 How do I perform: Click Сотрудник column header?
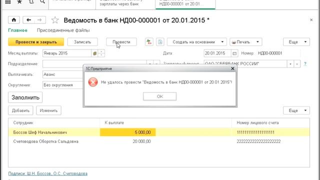pos(54,122)
